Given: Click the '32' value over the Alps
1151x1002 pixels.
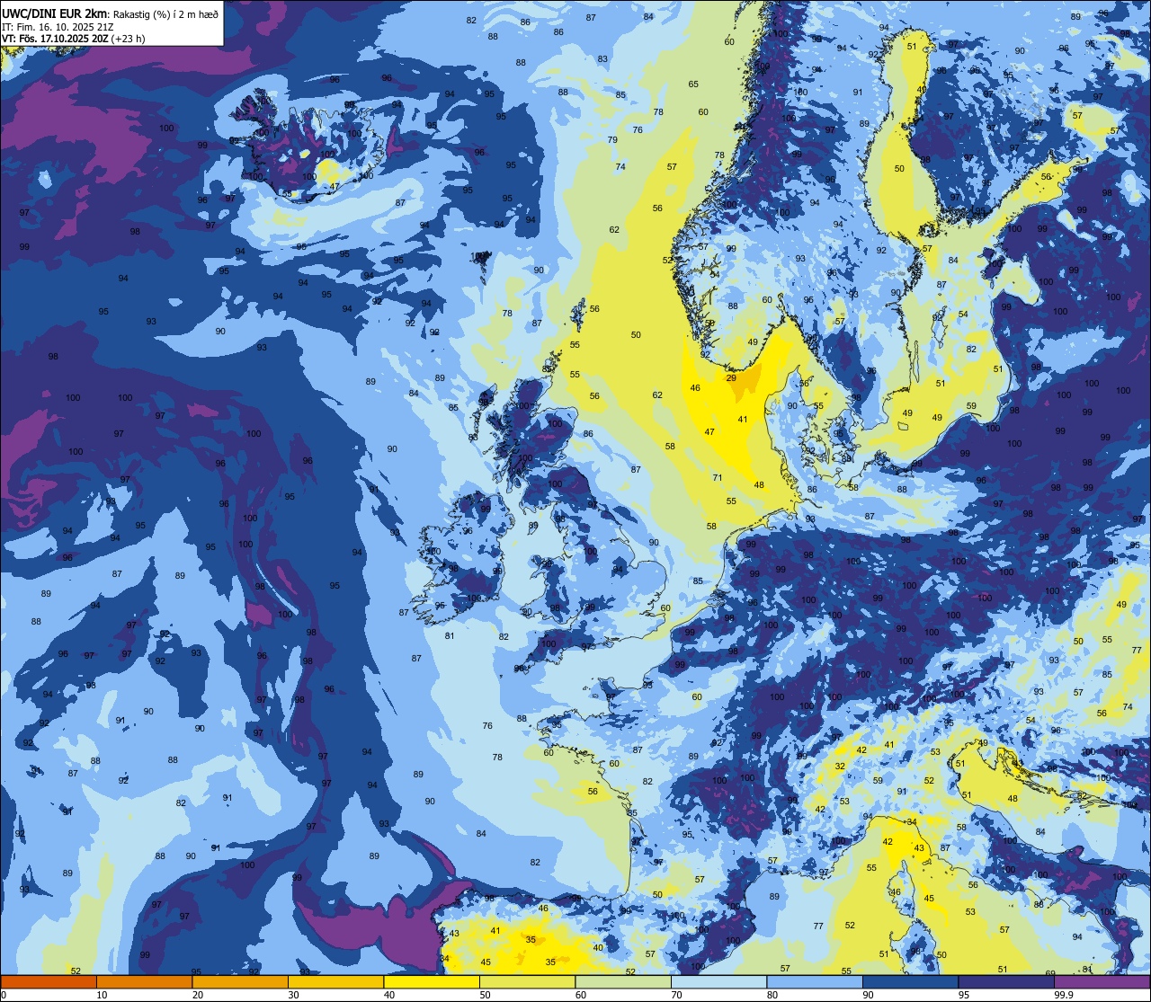Looking at the screenshot, I should tap(840, 767).
